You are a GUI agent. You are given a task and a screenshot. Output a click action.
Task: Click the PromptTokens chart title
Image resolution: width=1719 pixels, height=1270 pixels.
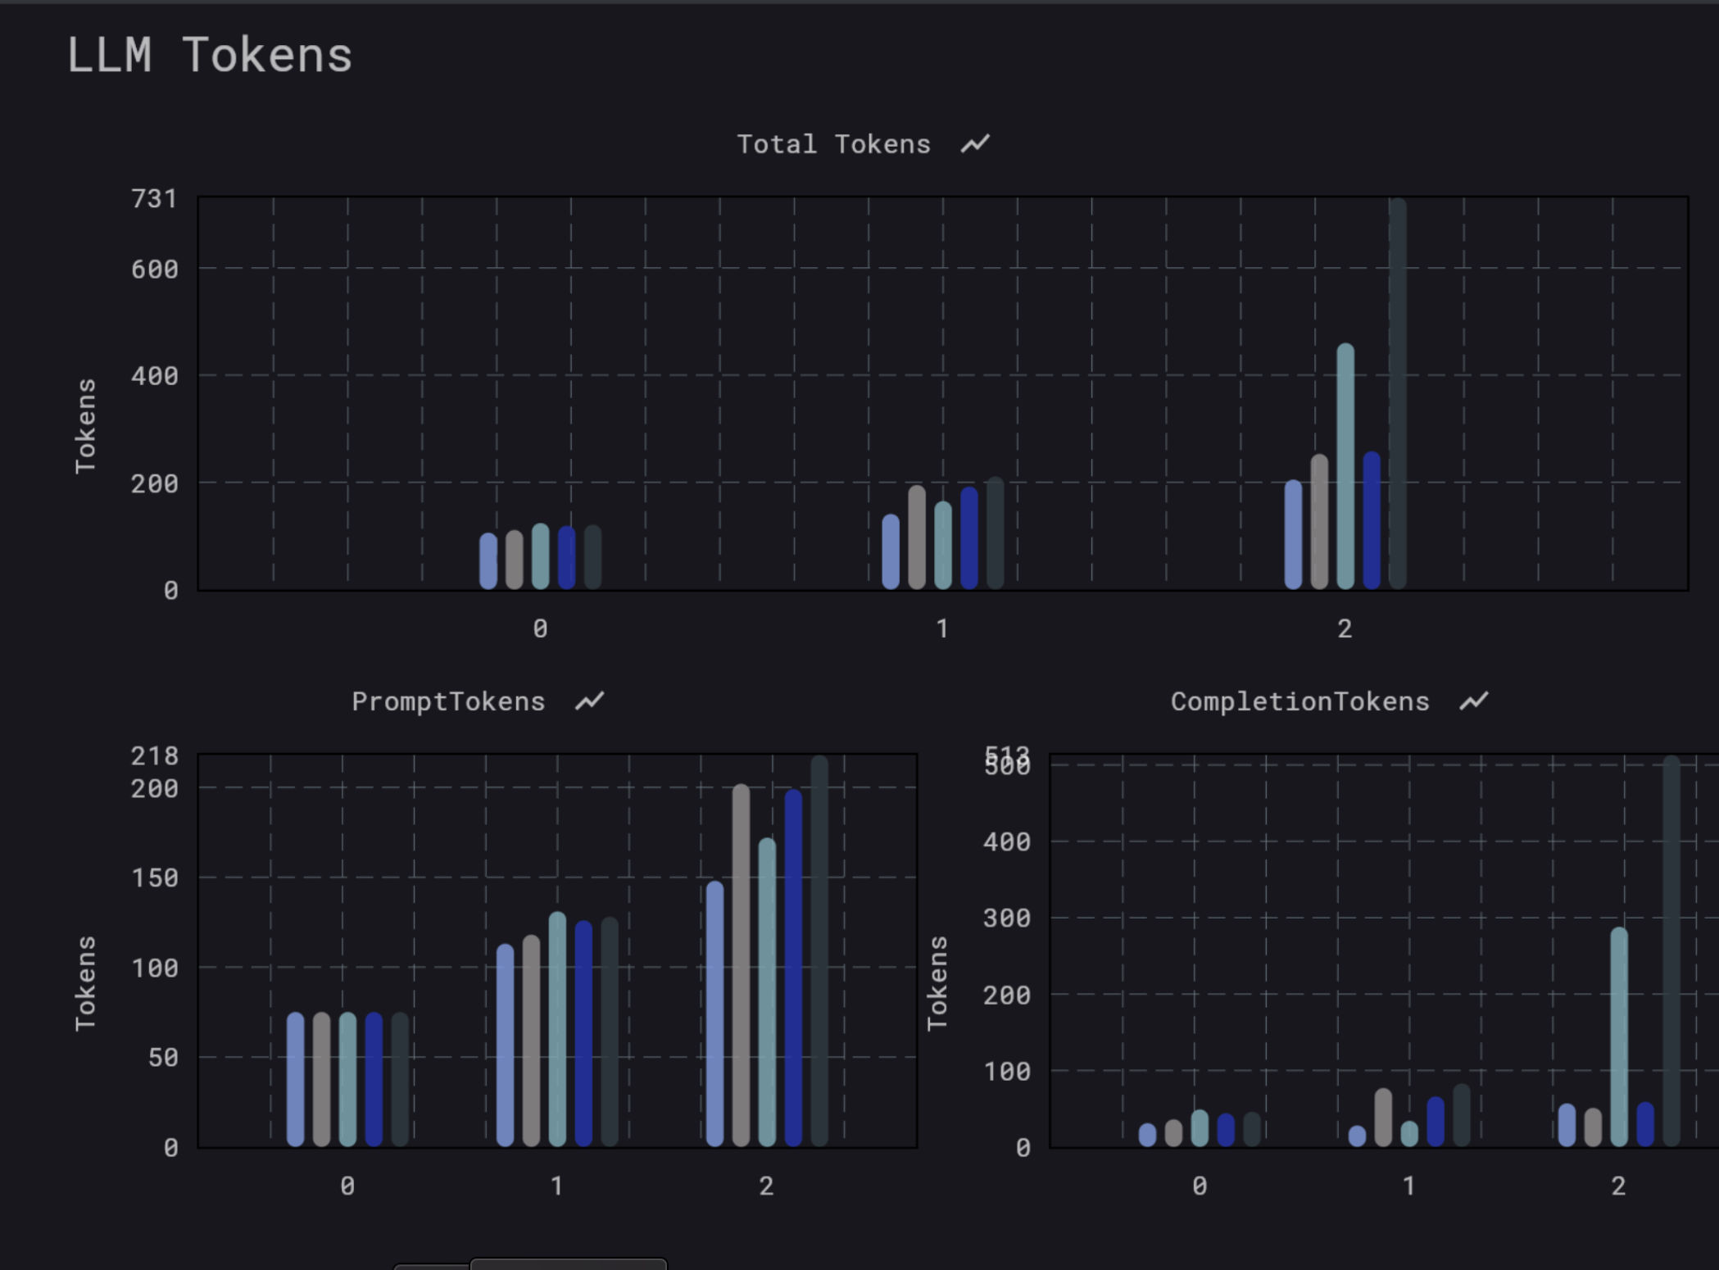click(x=448, y=701)
